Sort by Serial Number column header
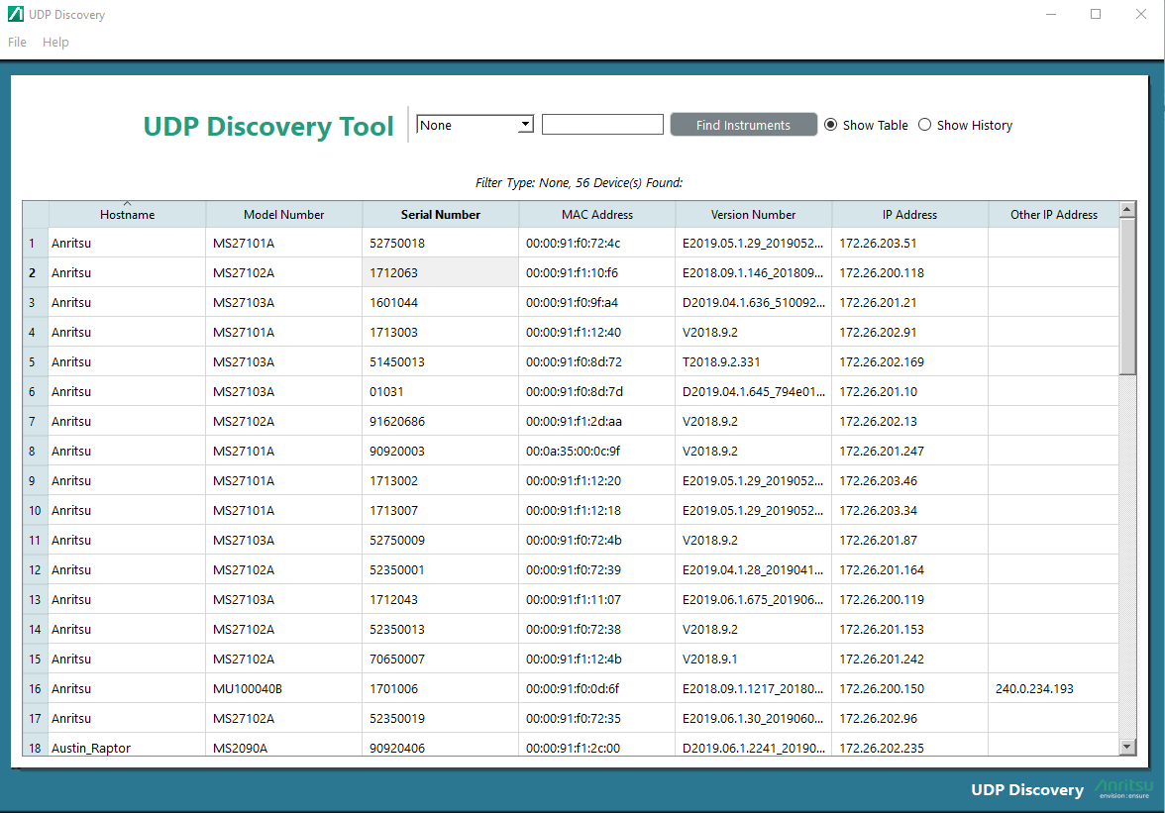The width and height of the screenshot is (1165, 813). point(440,215)
